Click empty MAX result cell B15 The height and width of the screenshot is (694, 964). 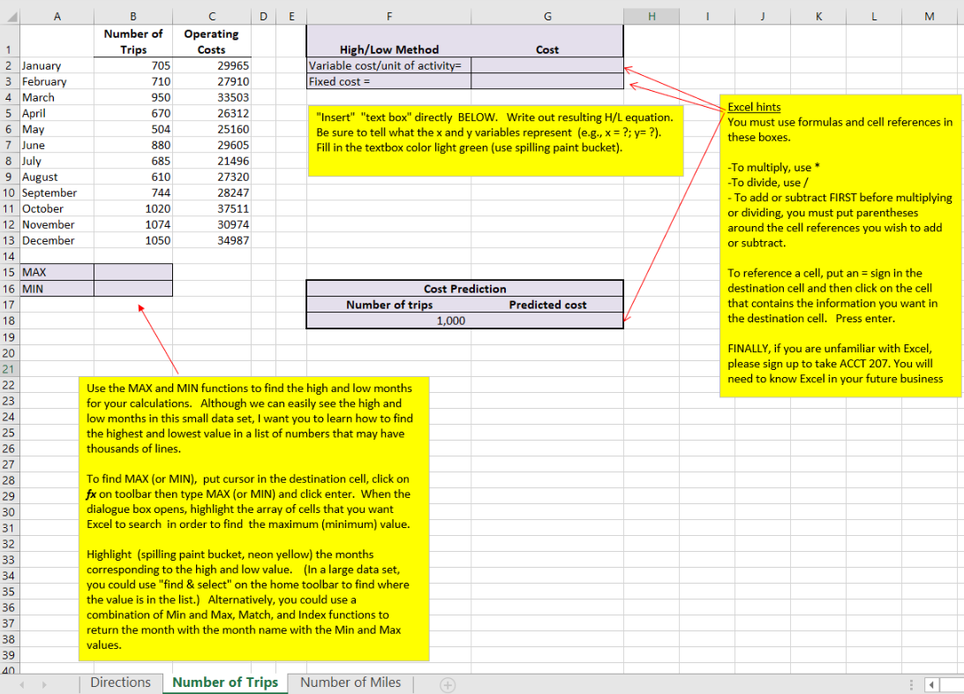tap(133, 272)
